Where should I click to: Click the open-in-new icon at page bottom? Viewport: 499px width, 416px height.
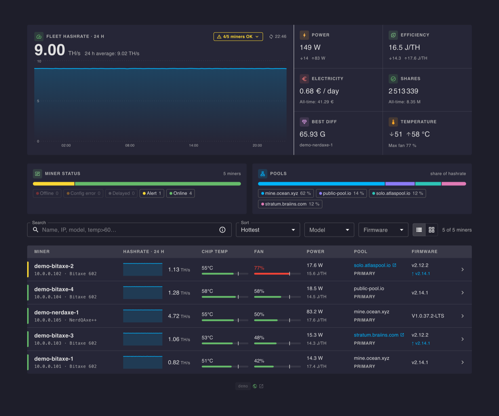tap(261, 386)
